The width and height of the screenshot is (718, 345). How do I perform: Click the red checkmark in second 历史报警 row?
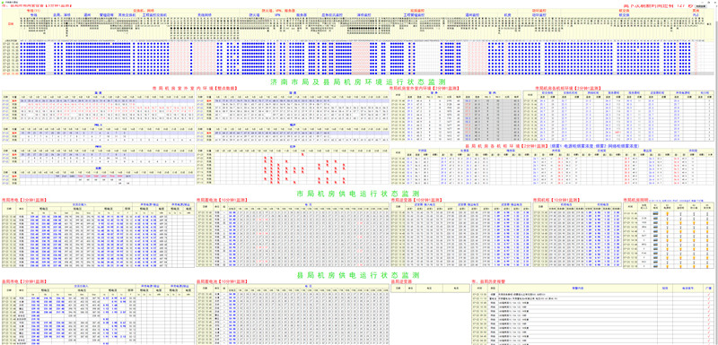click(x=709, y=298)
